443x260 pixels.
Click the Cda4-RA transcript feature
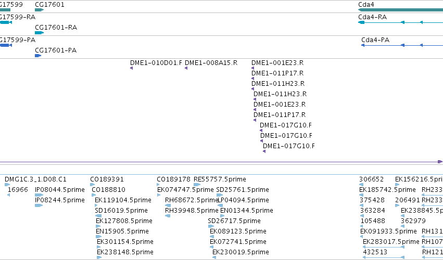click(x=400, y=22)
